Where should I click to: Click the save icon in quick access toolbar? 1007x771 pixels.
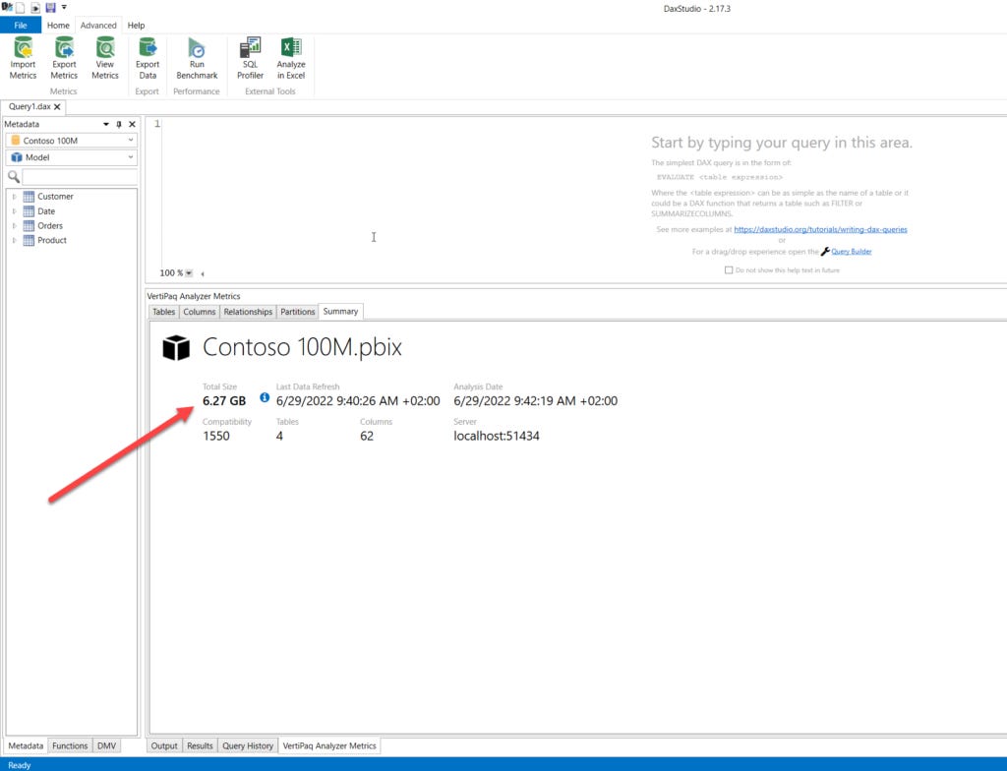click(50, 8)
